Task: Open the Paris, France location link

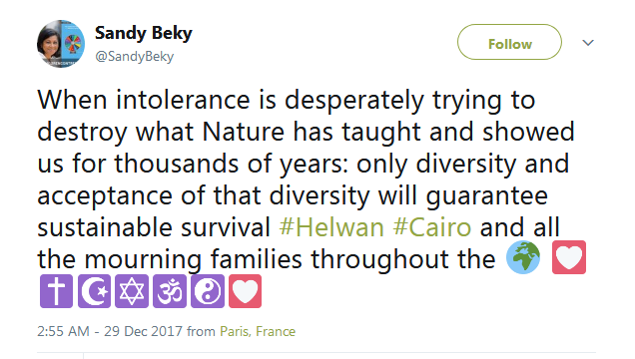Action: click(258, 331)
